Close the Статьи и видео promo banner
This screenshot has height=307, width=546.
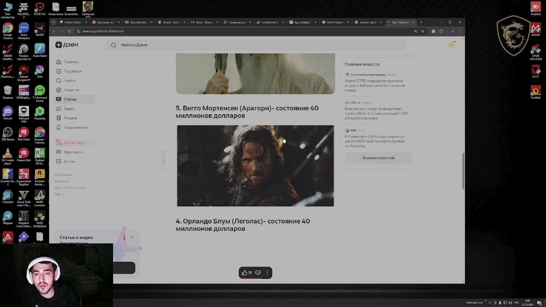pos(132,237)
